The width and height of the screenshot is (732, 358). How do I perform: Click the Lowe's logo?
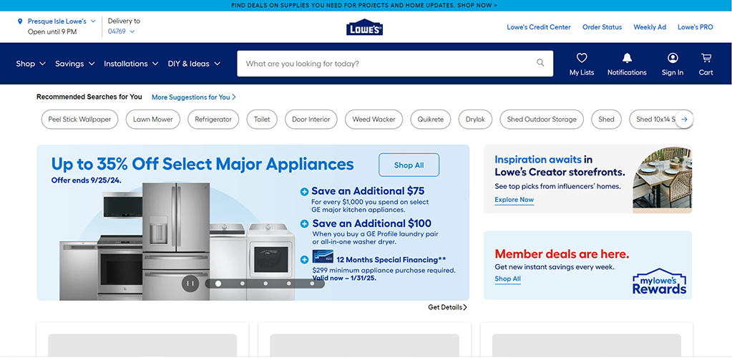tap(365, 27)
